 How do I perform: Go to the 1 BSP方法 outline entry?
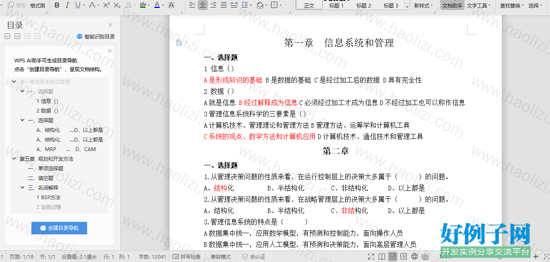tap(48, 198)
